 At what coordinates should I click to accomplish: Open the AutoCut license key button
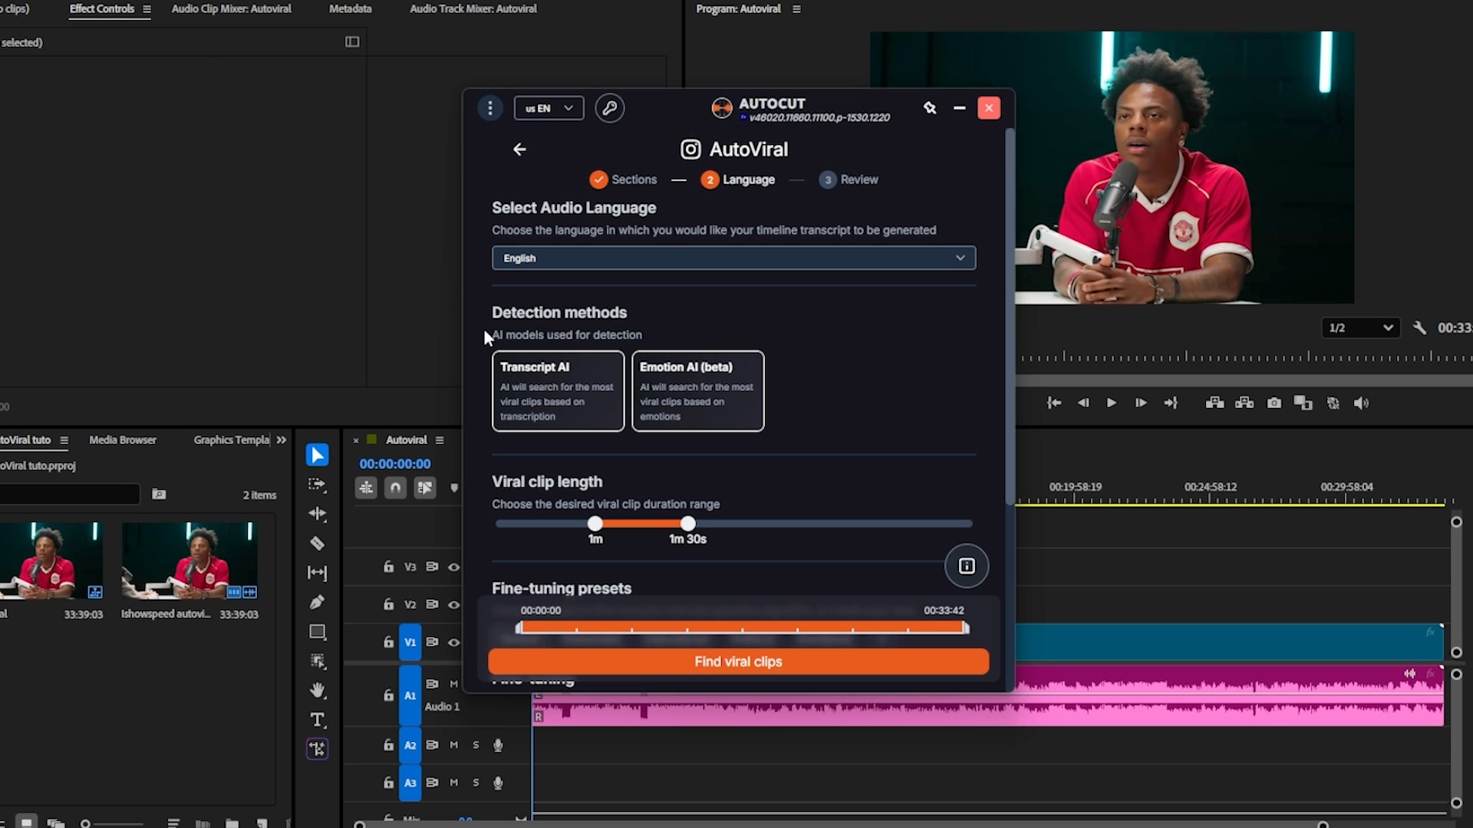point(610,108)
